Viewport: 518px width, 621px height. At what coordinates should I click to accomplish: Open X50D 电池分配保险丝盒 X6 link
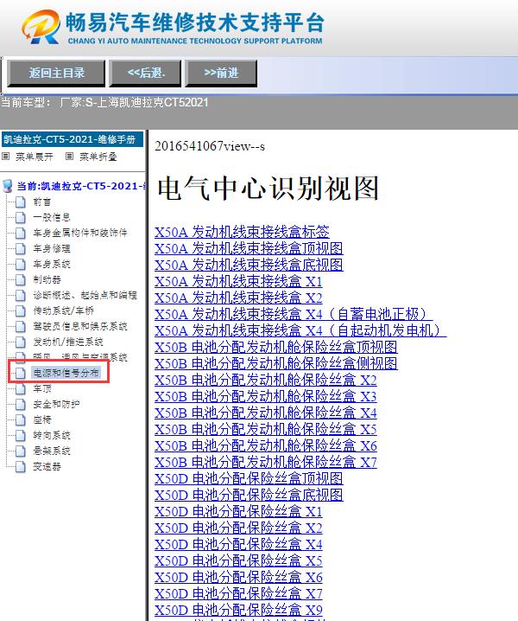238,577
